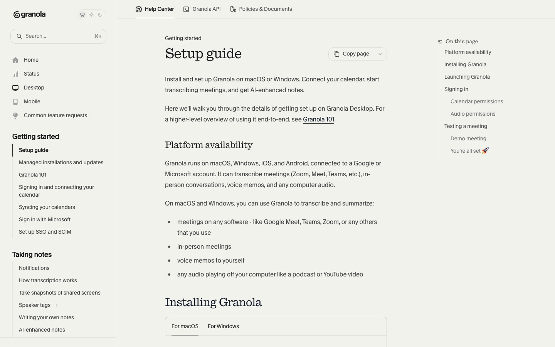Open Managed installations and updates
This screenshot has width=555, height=347.
(x=61, y=163)
